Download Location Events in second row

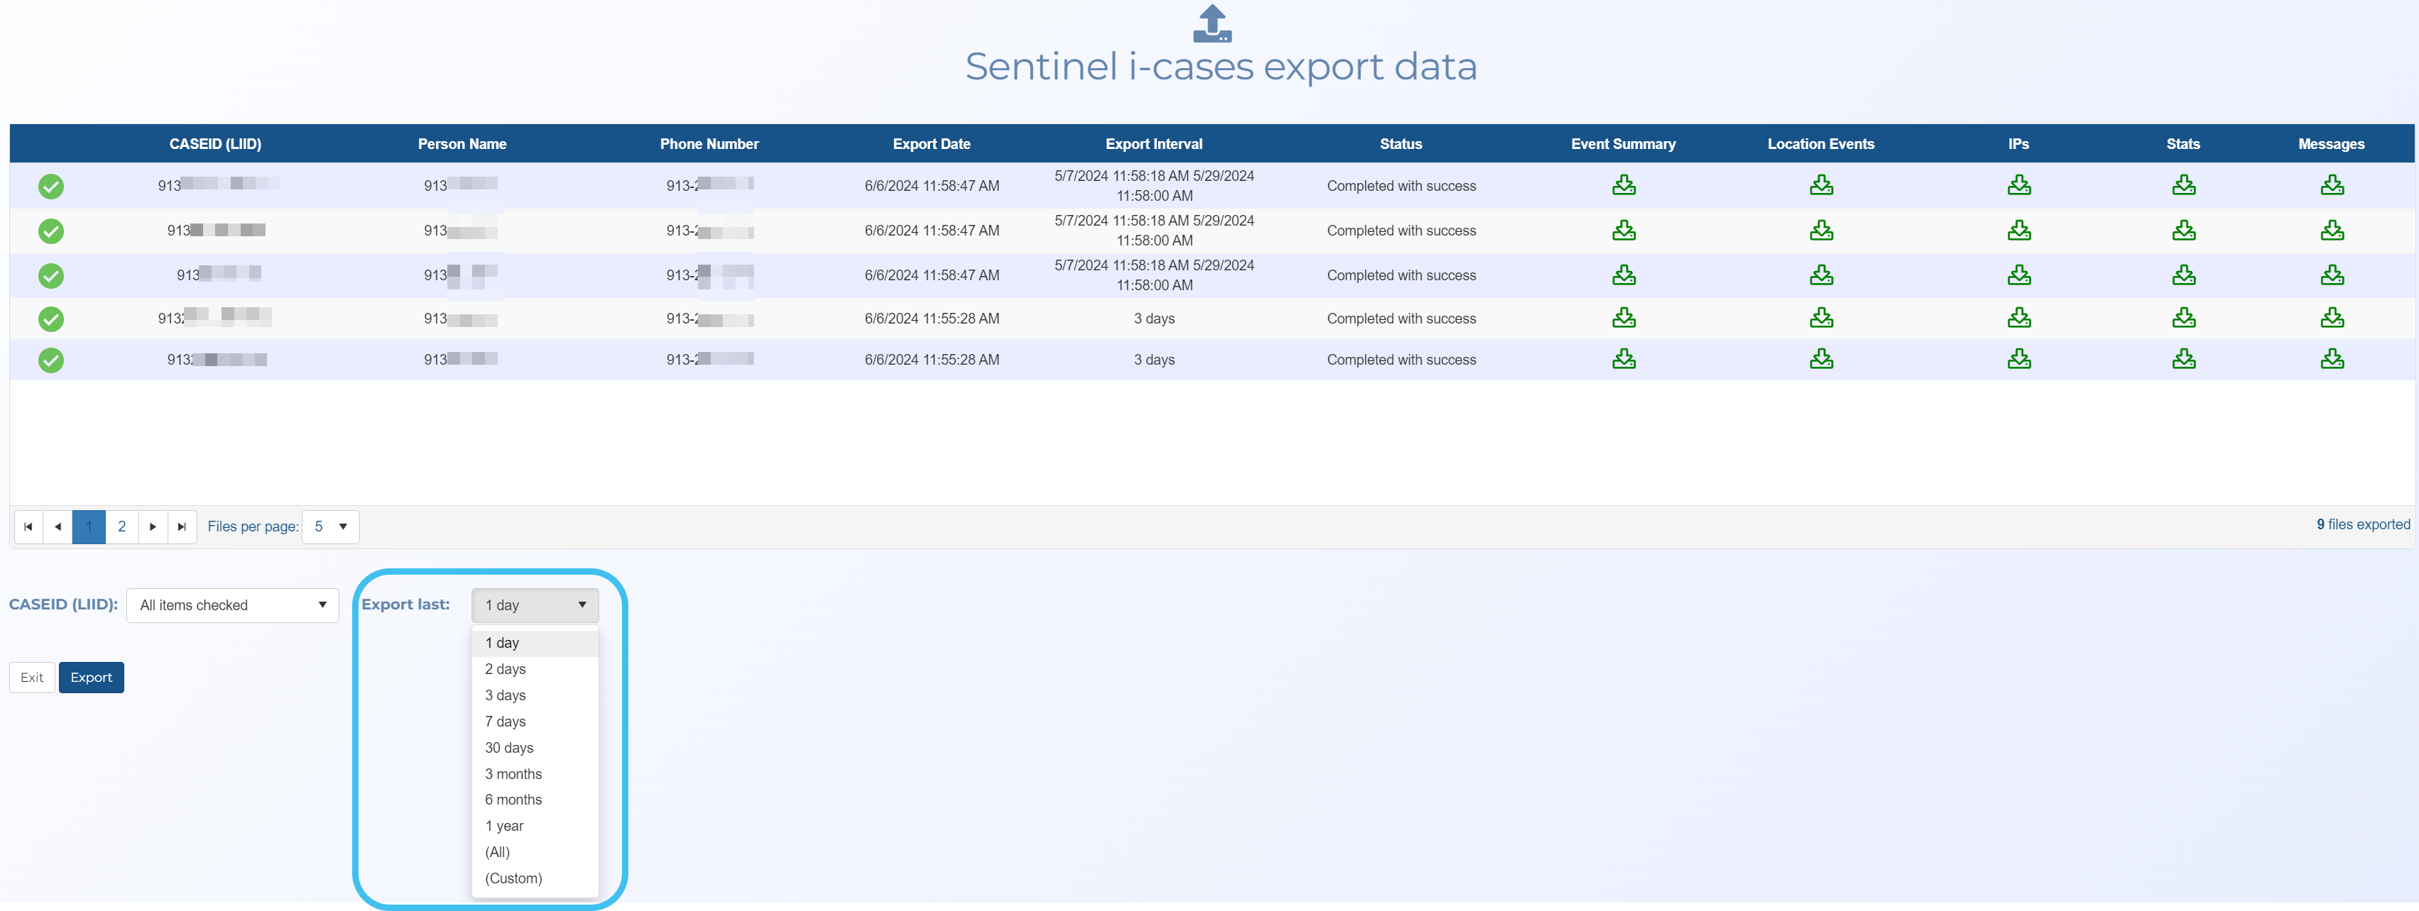[x=1821, y=231]
